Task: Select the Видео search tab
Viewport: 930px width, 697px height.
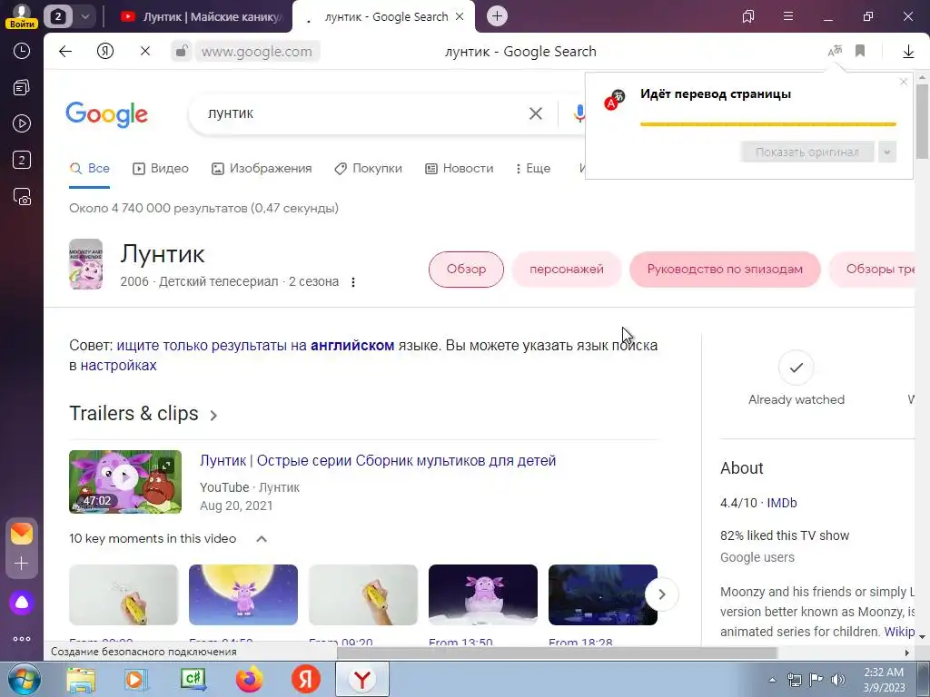Action: (x=160, y=168)
